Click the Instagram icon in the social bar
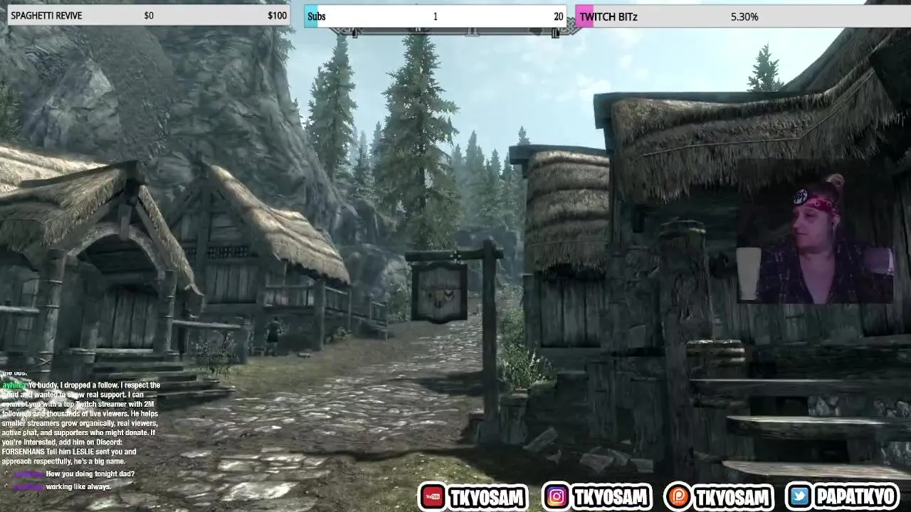911x512 pixels. (x=557, y=496)
